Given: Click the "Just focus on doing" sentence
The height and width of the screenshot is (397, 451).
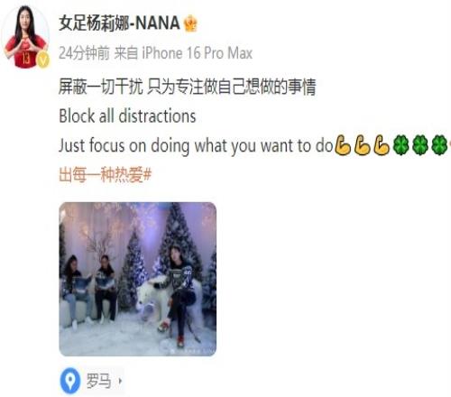Looking at the screenshot, I should 196,145.
